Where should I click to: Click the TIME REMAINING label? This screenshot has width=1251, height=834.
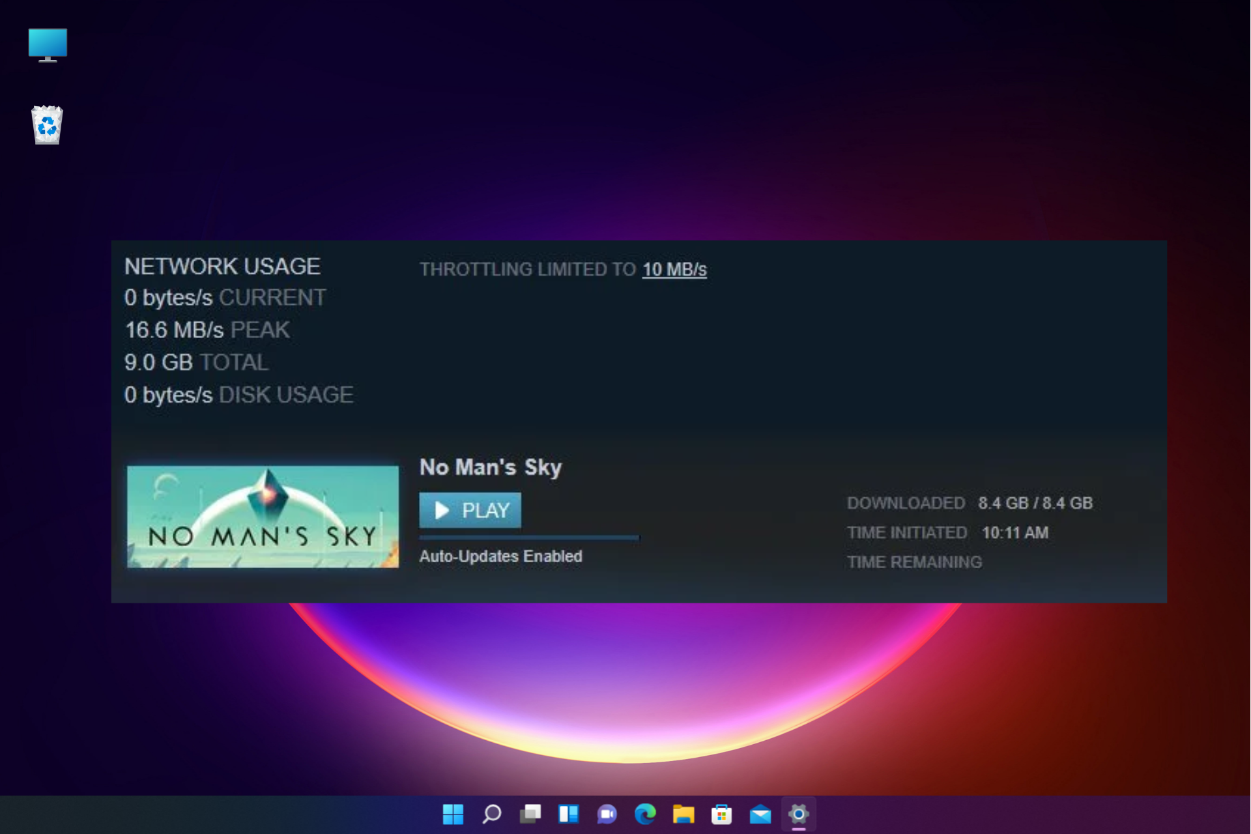pos(914,562)
